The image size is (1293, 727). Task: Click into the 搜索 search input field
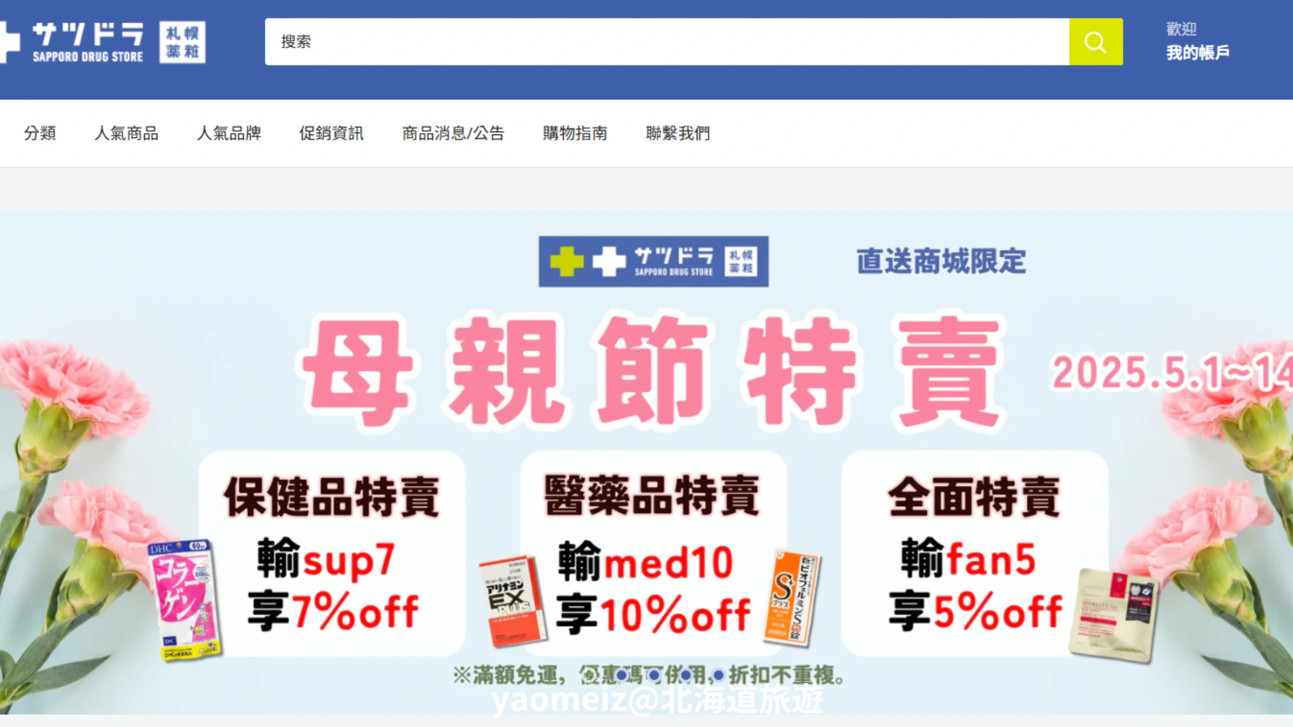point(667,42)
